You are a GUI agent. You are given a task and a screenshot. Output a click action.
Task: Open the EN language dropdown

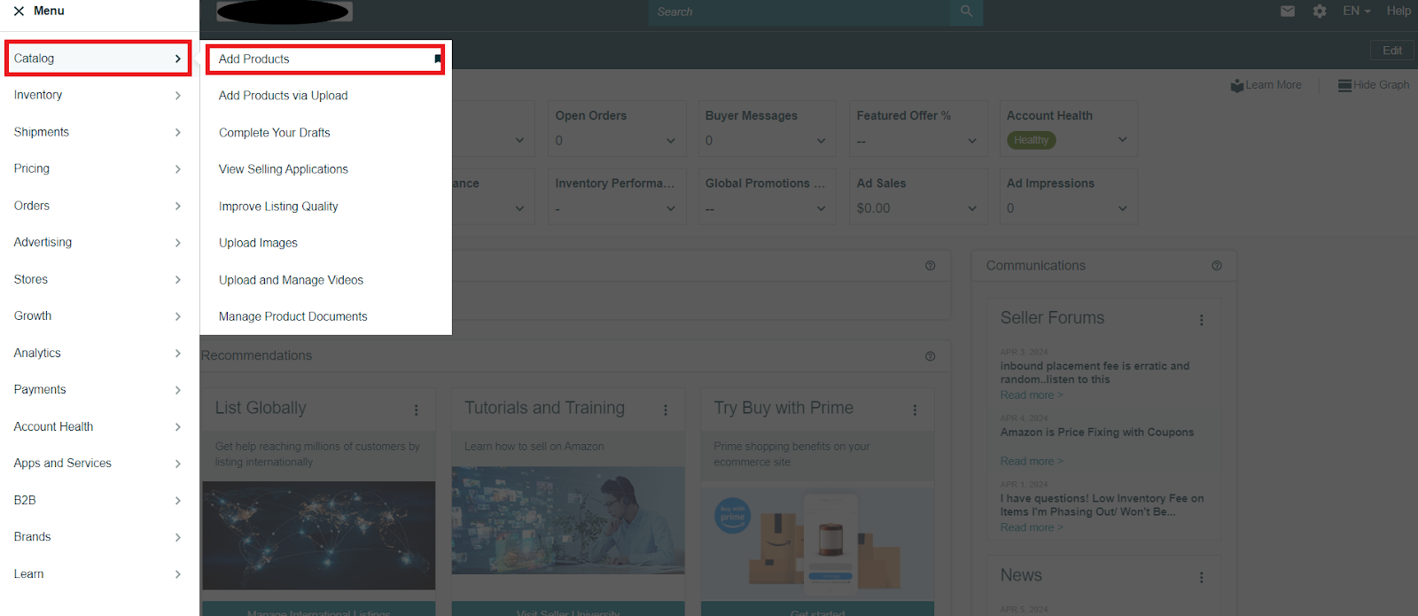click(x=1356, y=12)
